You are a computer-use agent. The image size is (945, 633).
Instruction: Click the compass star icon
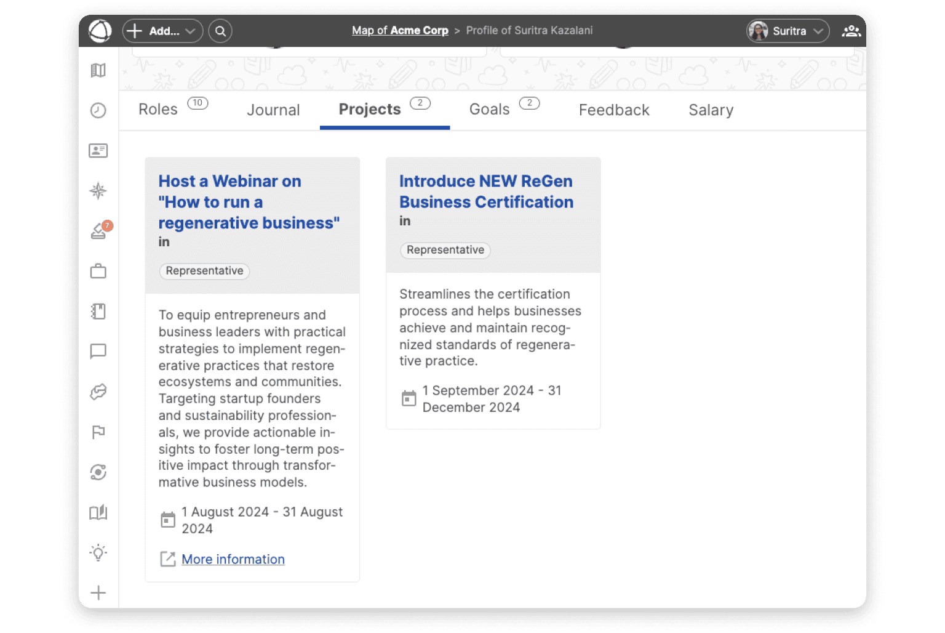tap(98, 191)
